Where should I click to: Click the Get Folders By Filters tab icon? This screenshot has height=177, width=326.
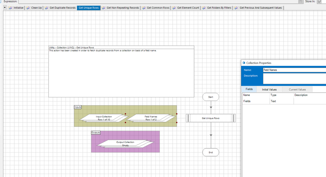(204, 8)
